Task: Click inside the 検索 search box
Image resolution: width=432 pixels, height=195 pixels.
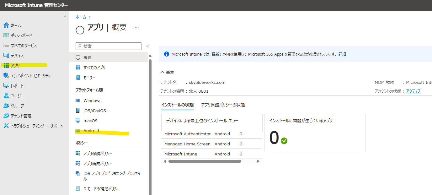Action: coord(109,46)
